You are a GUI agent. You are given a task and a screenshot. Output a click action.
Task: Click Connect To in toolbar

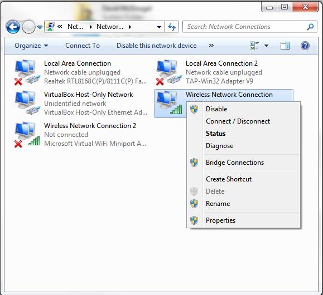pyautogui.click(x=83, y=46)
